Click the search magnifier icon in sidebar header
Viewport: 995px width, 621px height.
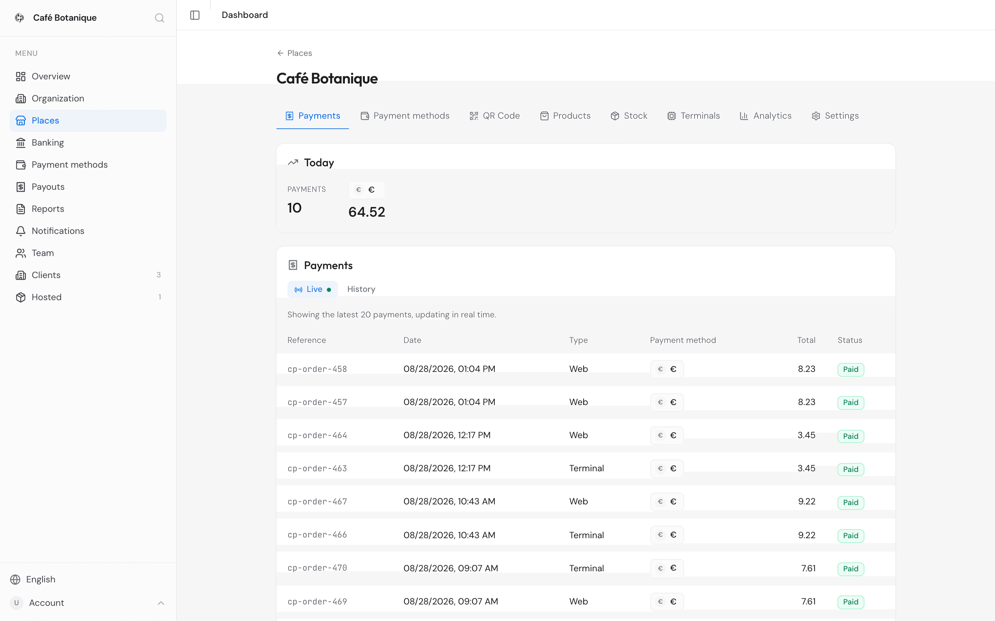(160, 18)
